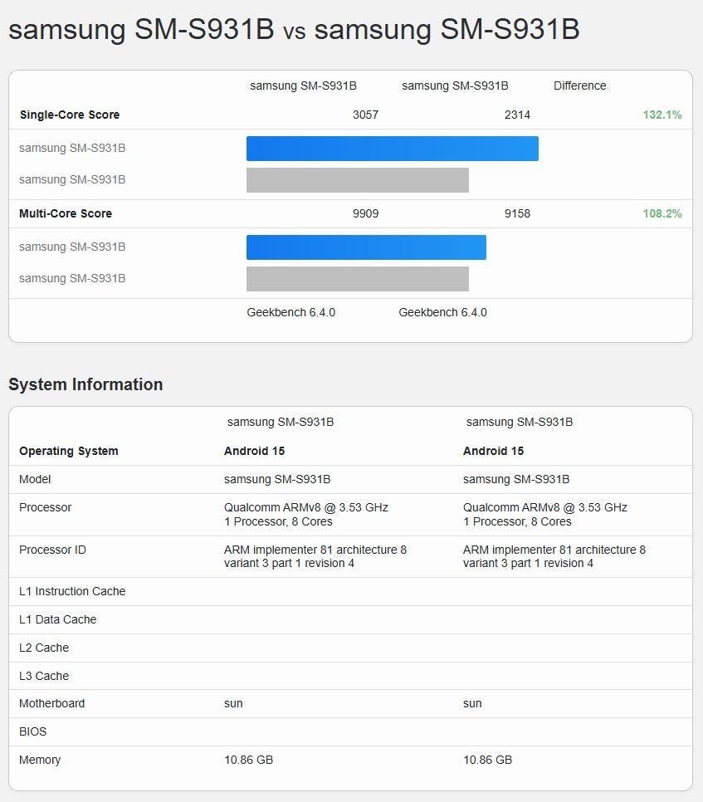
Task: Click the blue Single-Core score bar
Action: [392, 149]
